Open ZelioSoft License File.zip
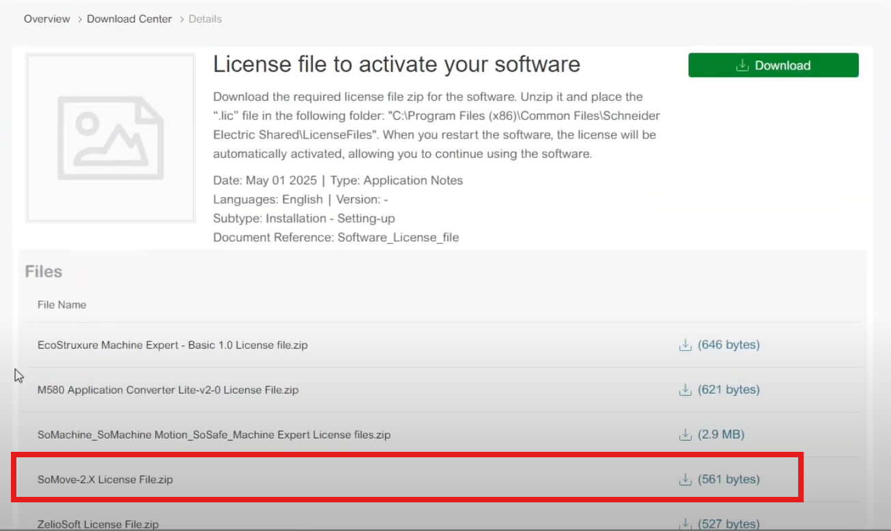Image resolution: width=891 pixels, height=531 pixels. 98,524
